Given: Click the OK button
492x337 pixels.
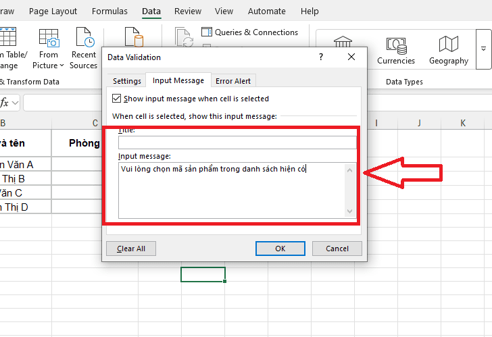Looking at the screenshot, I should 280,249.
